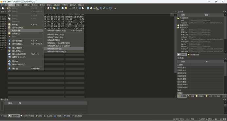Switch to the 校验和 Checksum bottom tab

point(58,116)
